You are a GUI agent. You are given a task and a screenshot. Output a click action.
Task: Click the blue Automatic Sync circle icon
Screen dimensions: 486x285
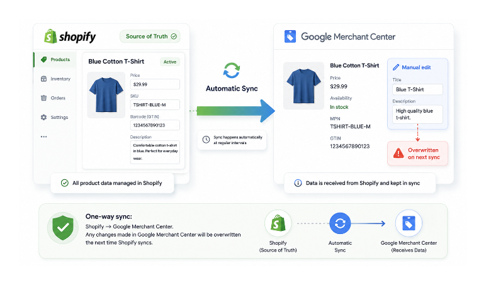(x=340, y=223)
